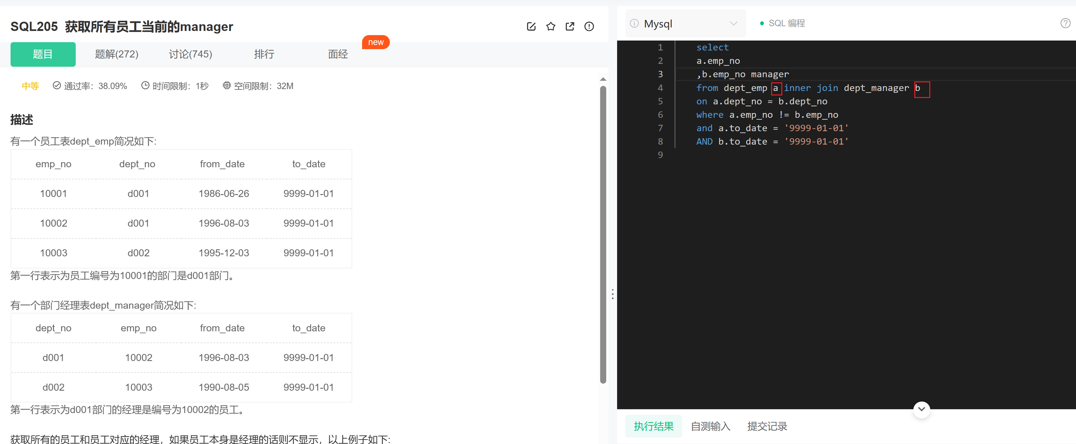Click the scrollbar up arrow
The width and height of the screenshot is (1076, 444).
pyautogui.click(x=603, y=79)
